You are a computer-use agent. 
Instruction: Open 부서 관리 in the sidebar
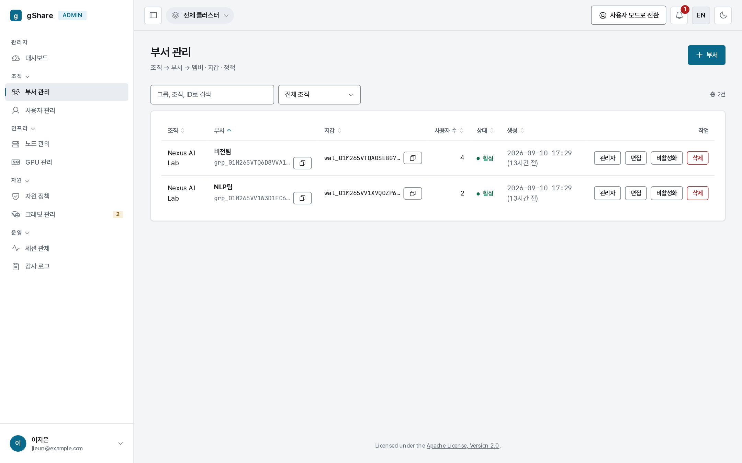[x=67, y=92]
